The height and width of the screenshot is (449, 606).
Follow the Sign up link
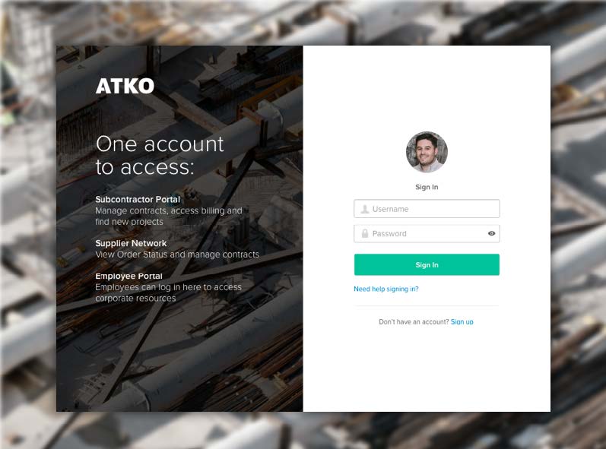click(462, 321)
